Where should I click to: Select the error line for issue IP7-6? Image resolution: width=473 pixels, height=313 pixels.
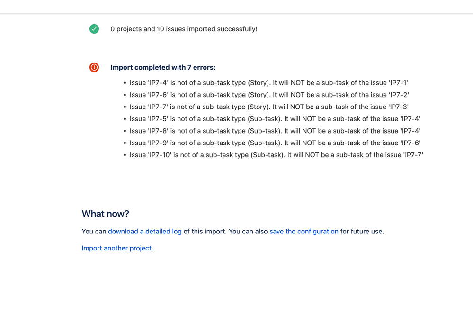pyautogui.click(x=269, y=95)
